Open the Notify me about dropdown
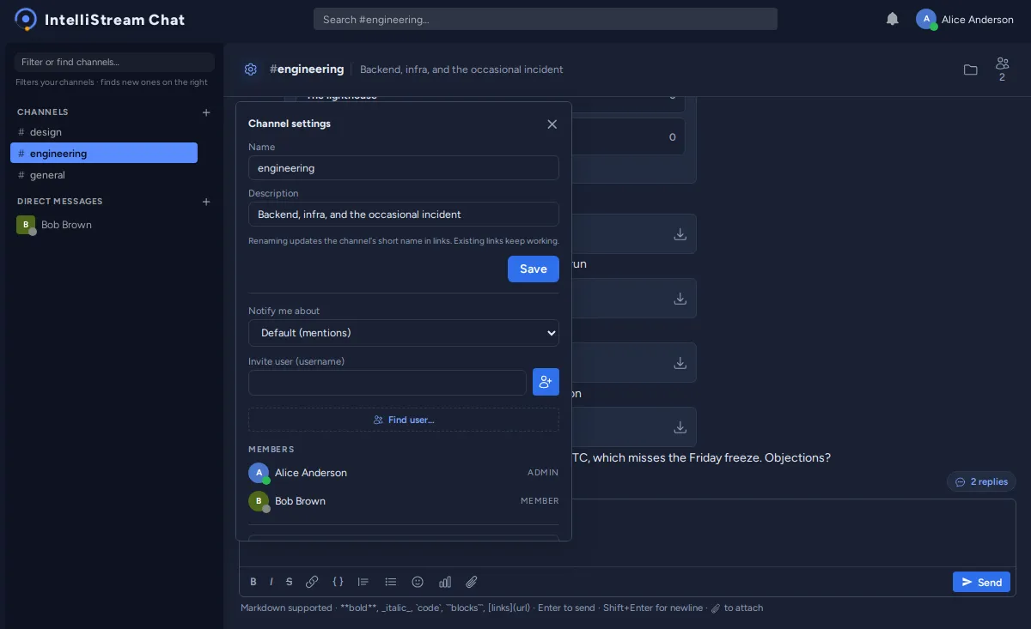Viewport: 1031px width, 629px height. 404,333
